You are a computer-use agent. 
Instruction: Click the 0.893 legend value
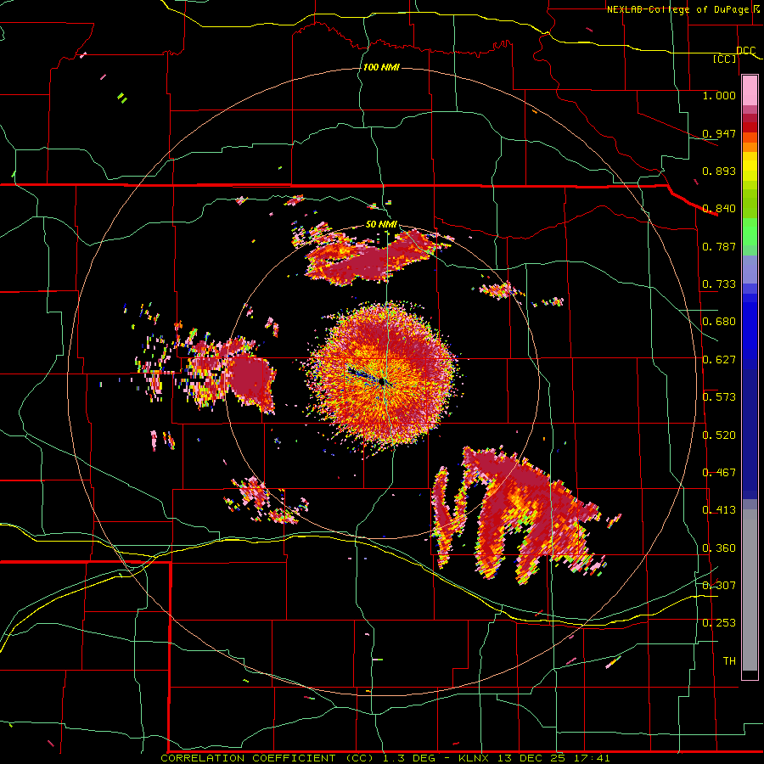pyautogui.click(x=719, y=171)
